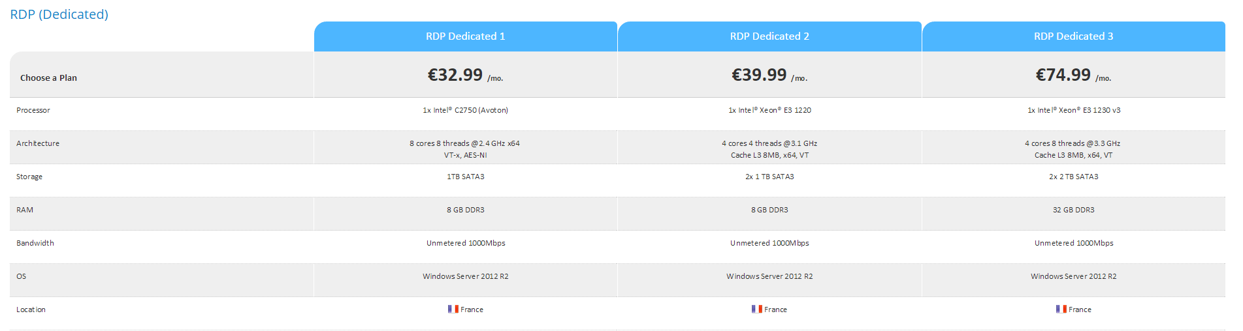Click the Storage row label
Screen dimensions: 1243x331
pos(29,177)
